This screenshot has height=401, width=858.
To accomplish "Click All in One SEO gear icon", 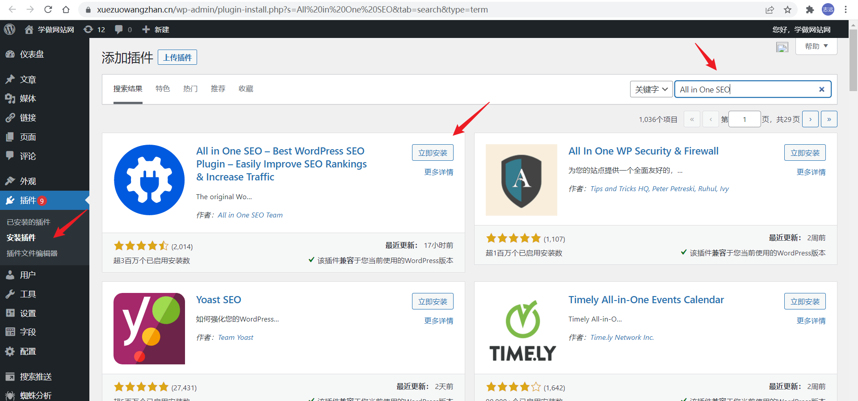I will tap(149, 180).
